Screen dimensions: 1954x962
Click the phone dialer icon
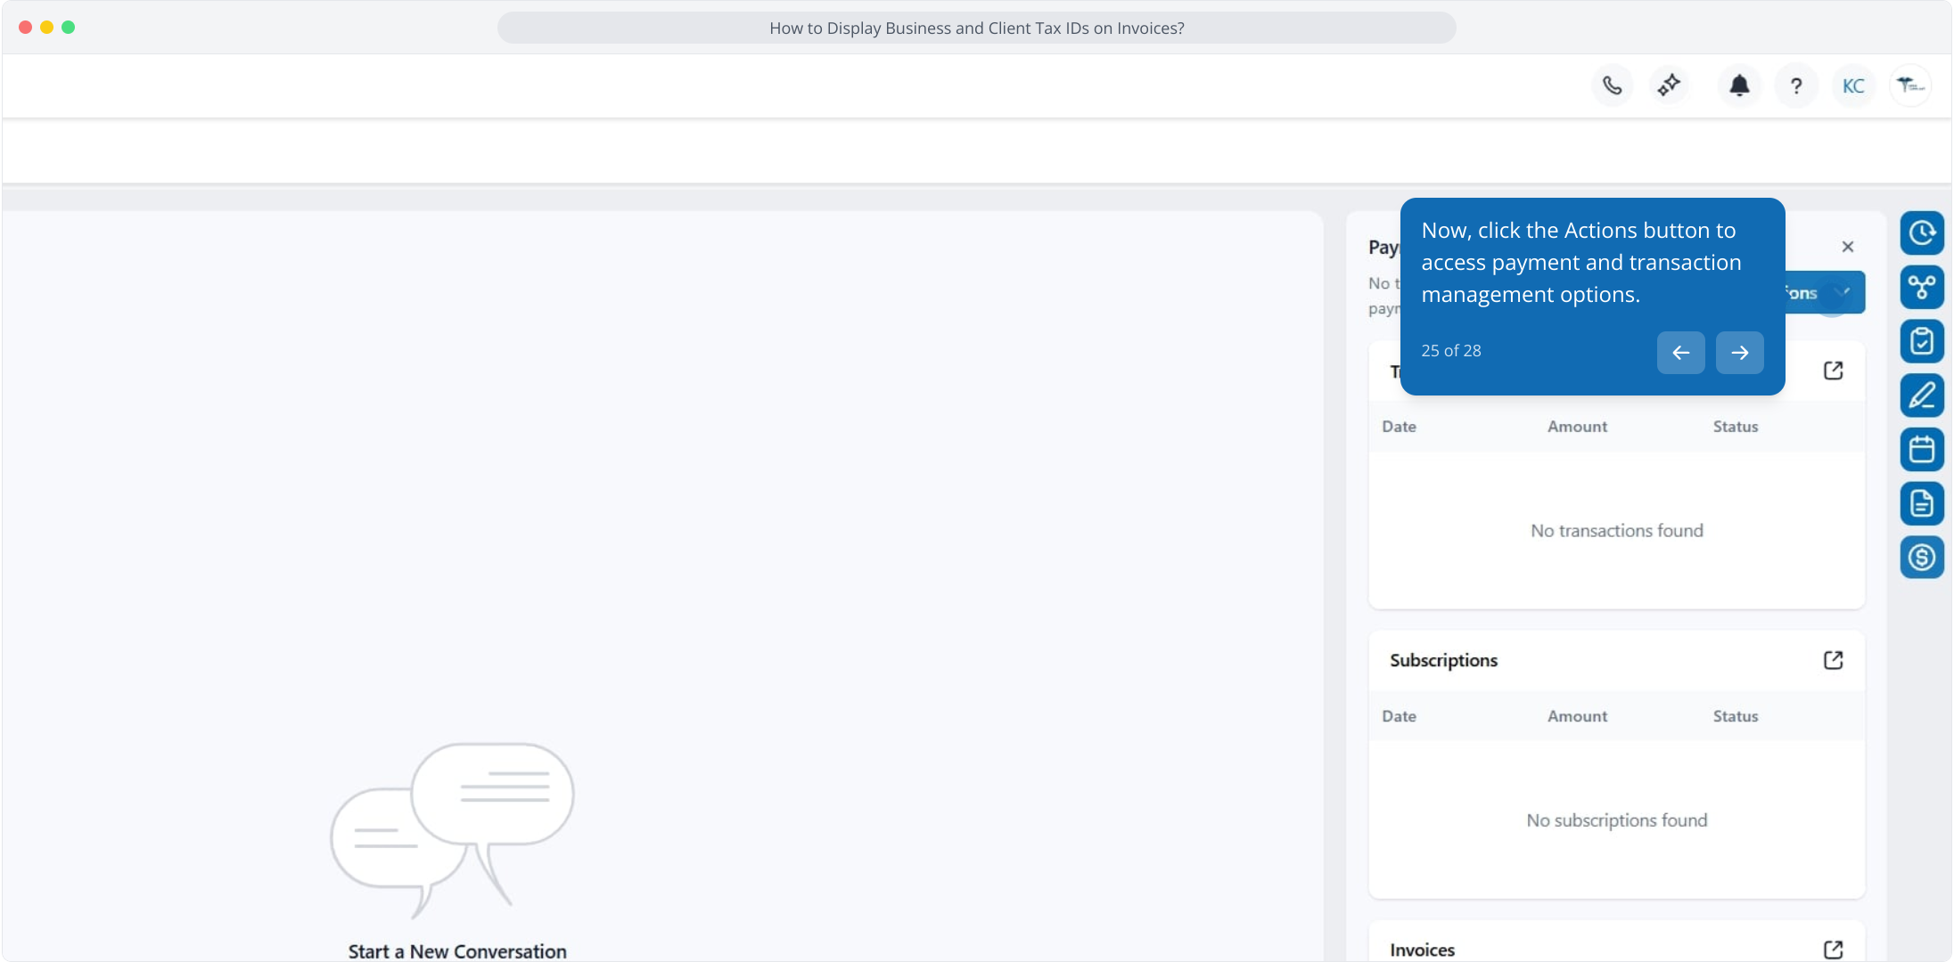click(1612, 86)
